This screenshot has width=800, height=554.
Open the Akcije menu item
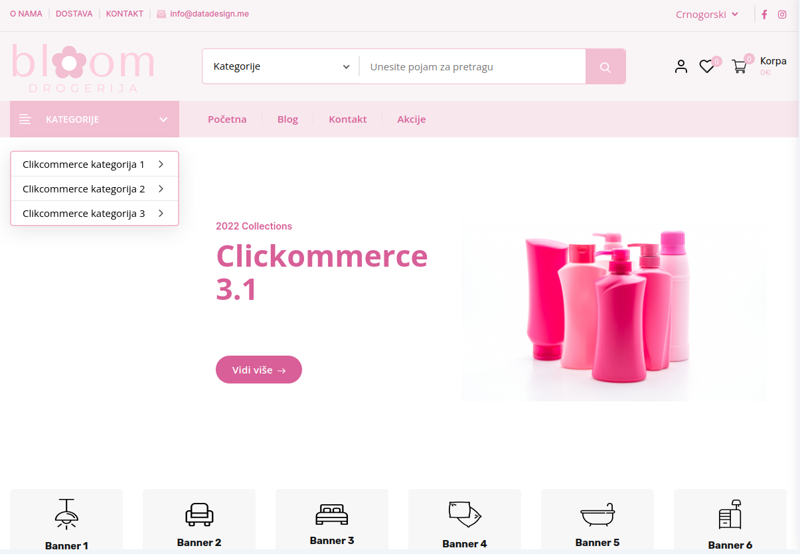(x=412, y=119)
